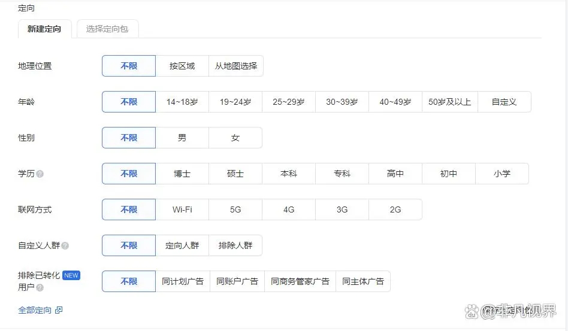568x331 pixels.
Task: Select 4G network type
Action: click(x=289, y=209)
